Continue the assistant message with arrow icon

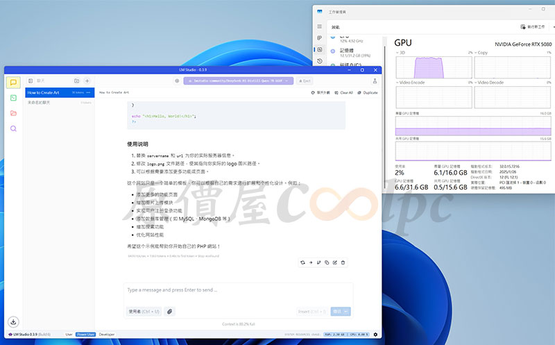tap(311, 262)
